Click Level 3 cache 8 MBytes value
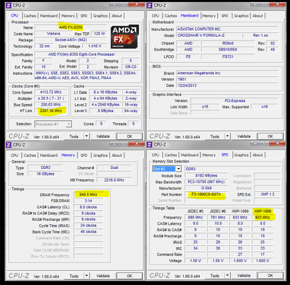This screenshot has width=290, height=285. [106, 111]
